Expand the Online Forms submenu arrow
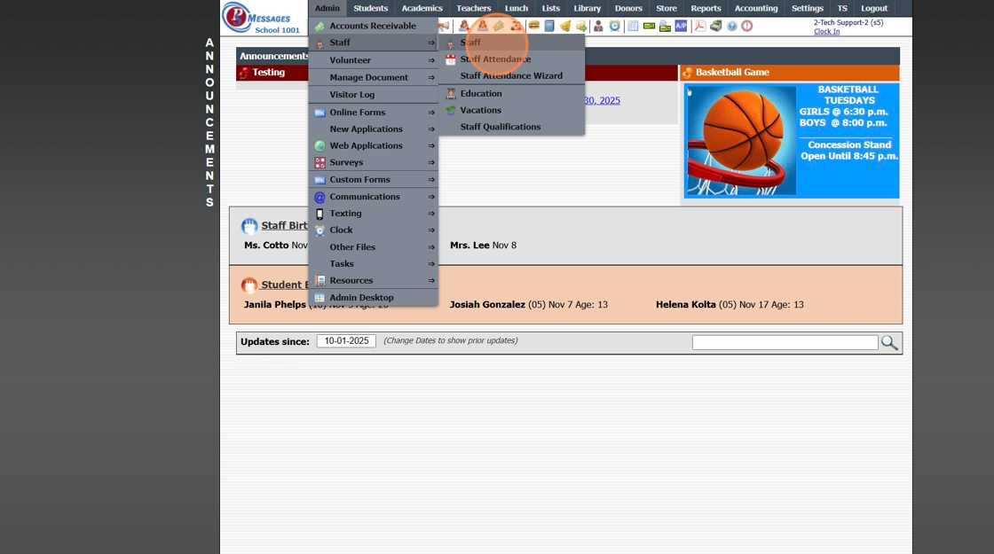 (431, 112)
